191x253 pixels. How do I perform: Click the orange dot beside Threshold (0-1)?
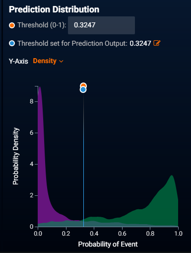[x=12, y=25]
